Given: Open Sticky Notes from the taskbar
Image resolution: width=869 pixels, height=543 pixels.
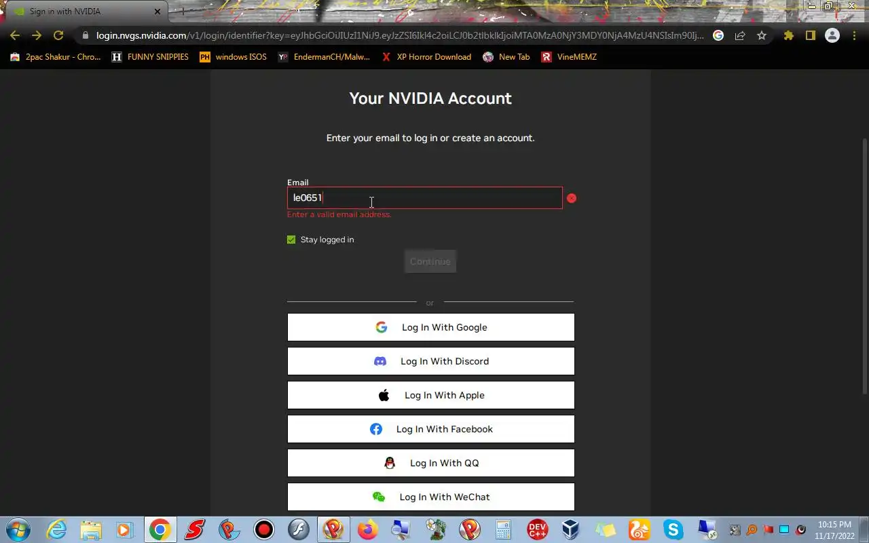Looking at the screenshot, I should [x=605, y=529].
